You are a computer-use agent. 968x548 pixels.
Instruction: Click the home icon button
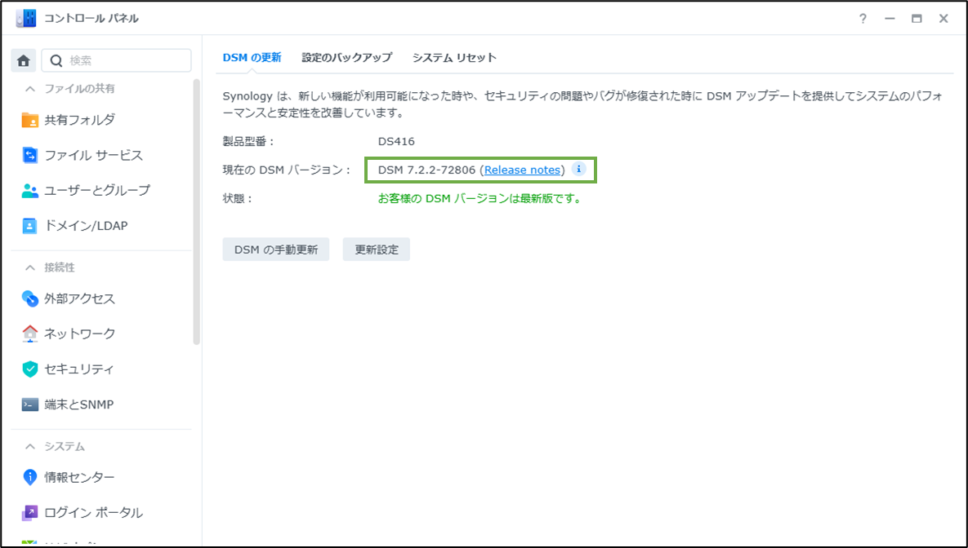tap(24, 60)
